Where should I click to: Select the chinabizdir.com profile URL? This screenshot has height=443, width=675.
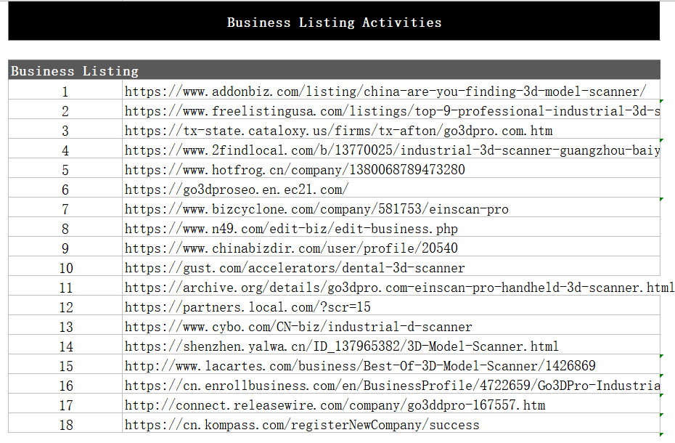pyautogui.click(x=291, y=248)
